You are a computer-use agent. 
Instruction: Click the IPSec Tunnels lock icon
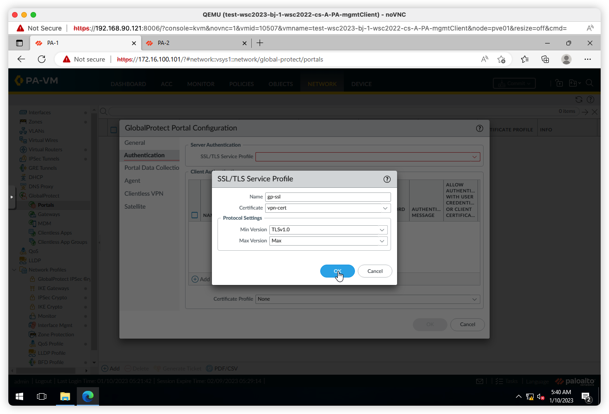[23, 159]
